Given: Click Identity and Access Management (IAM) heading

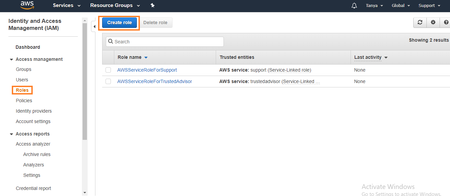Looking at the screenshot, I should coord(35,25).
